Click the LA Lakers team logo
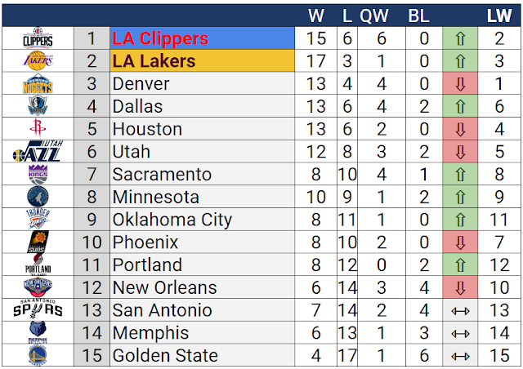The image size is (523, 369). click(37, 61)
